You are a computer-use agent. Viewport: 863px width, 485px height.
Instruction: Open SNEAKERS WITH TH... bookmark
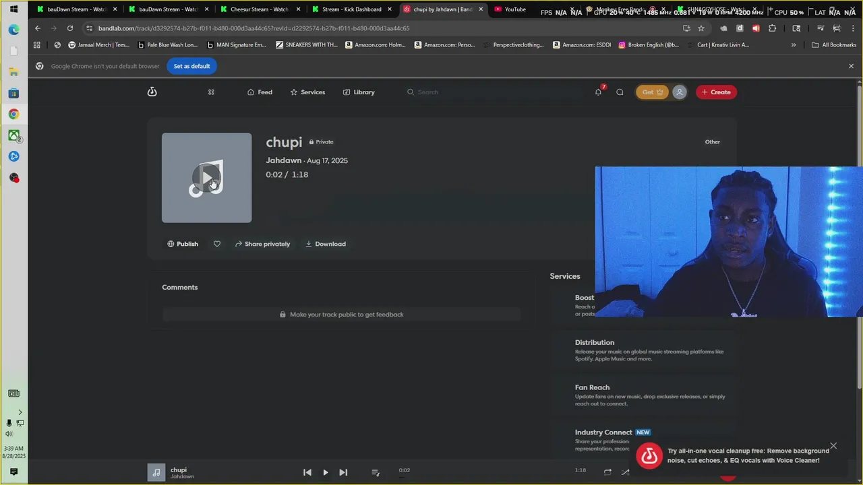pyautogui.click(x=307, y=45)
